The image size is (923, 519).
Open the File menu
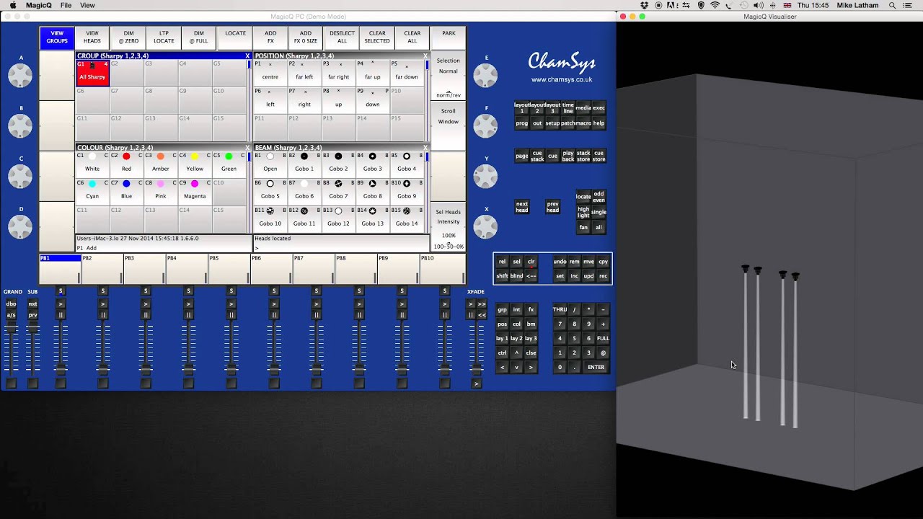click(66, 5)
